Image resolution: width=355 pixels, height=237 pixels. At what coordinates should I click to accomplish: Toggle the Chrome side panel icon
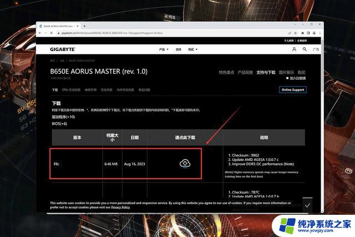(x=308, y=33)
